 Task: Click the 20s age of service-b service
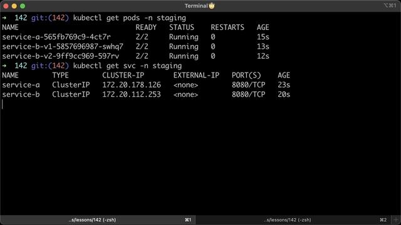click(284, 94)
